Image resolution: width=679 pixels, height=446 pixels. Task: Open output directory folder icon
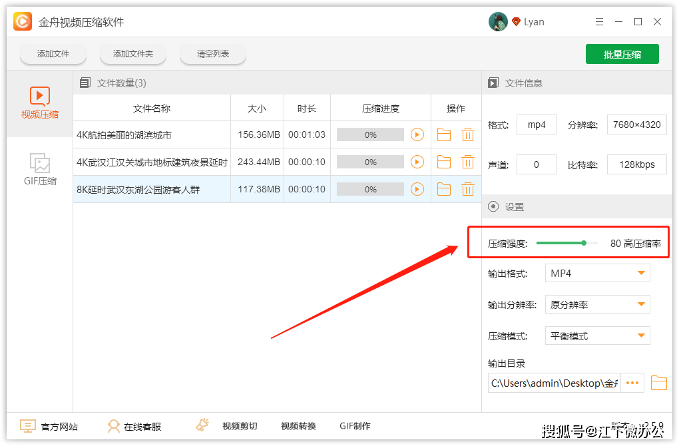(658, 383)
